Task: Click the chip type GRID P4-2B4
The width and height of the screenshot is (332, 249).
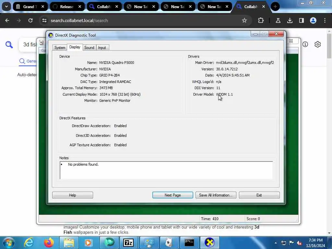Action: tap(110, 75)
